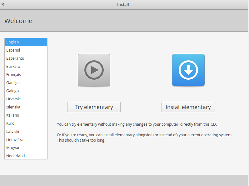Select Hrvatski language entry
Viewport: 249px width, 186px height.
tap(26, 99)
